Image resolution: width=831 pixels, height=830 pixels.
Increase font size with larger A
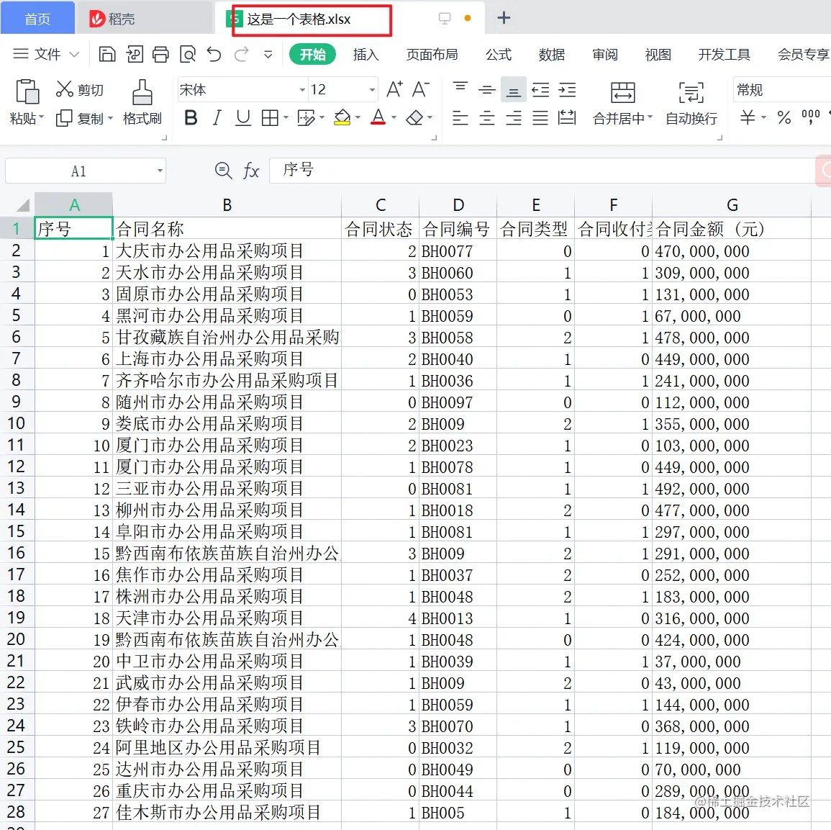pyautogui.click(x=394, y=89)
